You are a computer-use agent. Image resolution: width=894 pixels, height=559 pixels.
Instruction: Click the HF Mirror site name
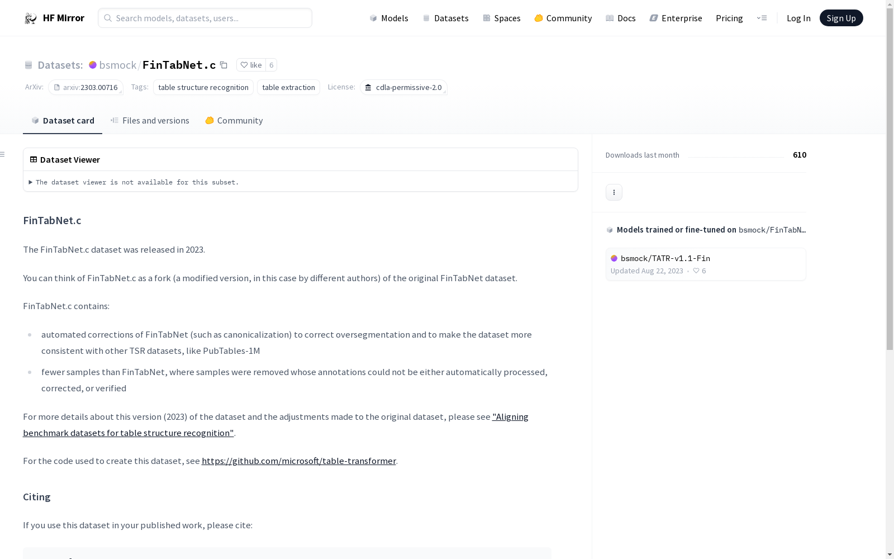[64, 18]
